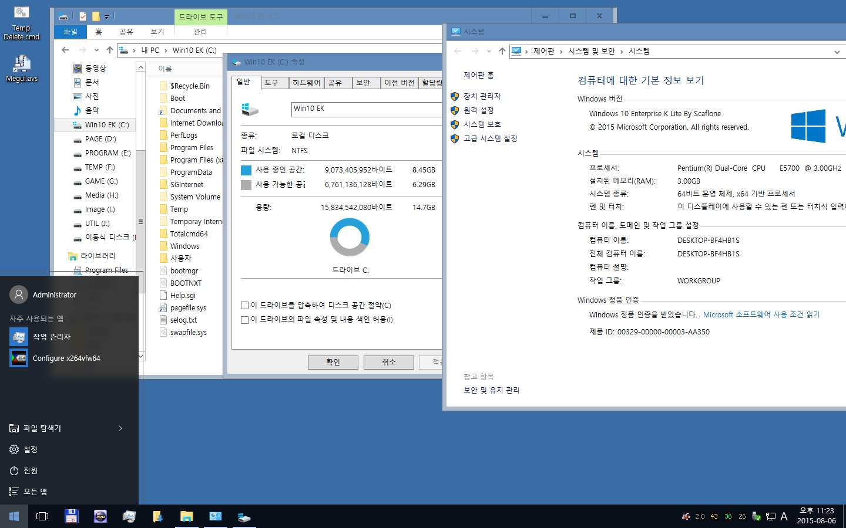Switch to the 하드웨어 tab in drive properties
Image resolution: width=846 pixels, height=528 pixels.
point(307,83)
